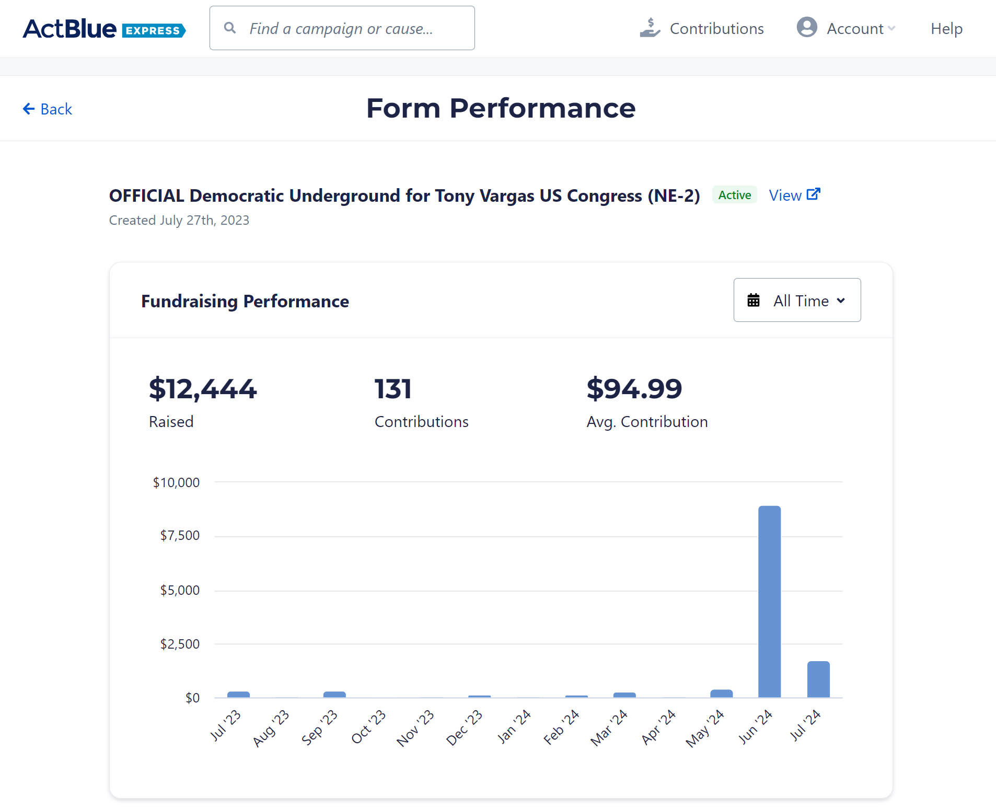The width and height of the screenshot is (996, 807).
Task: Click the search magnifier icon
Action: tap(229, 28)
